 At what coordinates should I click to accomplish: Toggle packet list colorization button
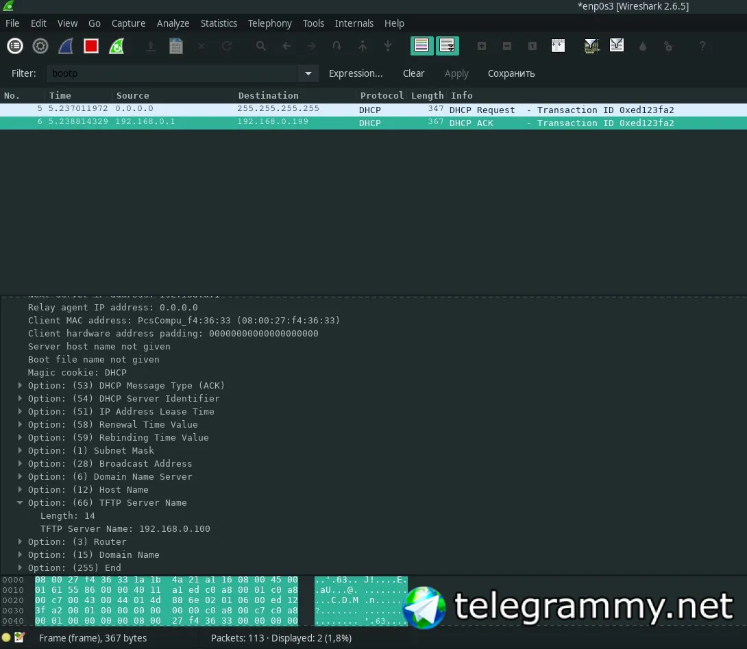[421, 46]
